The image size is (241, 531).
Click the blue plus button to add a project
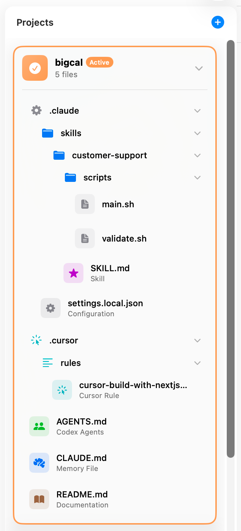pos(218,22)
